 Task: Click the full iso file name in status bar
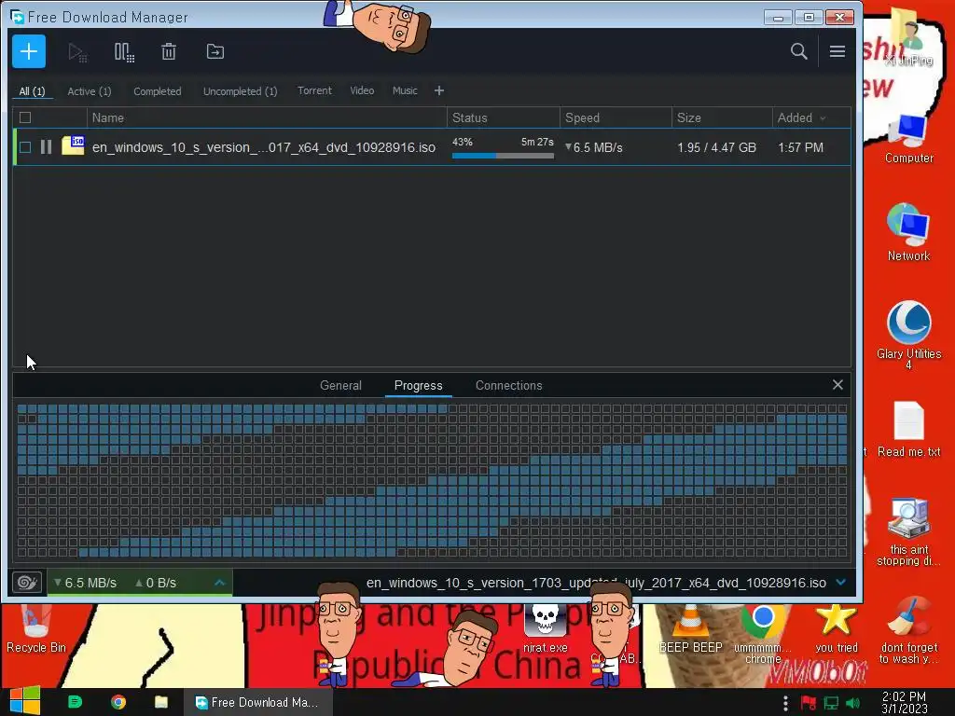(x=596, y=583)
